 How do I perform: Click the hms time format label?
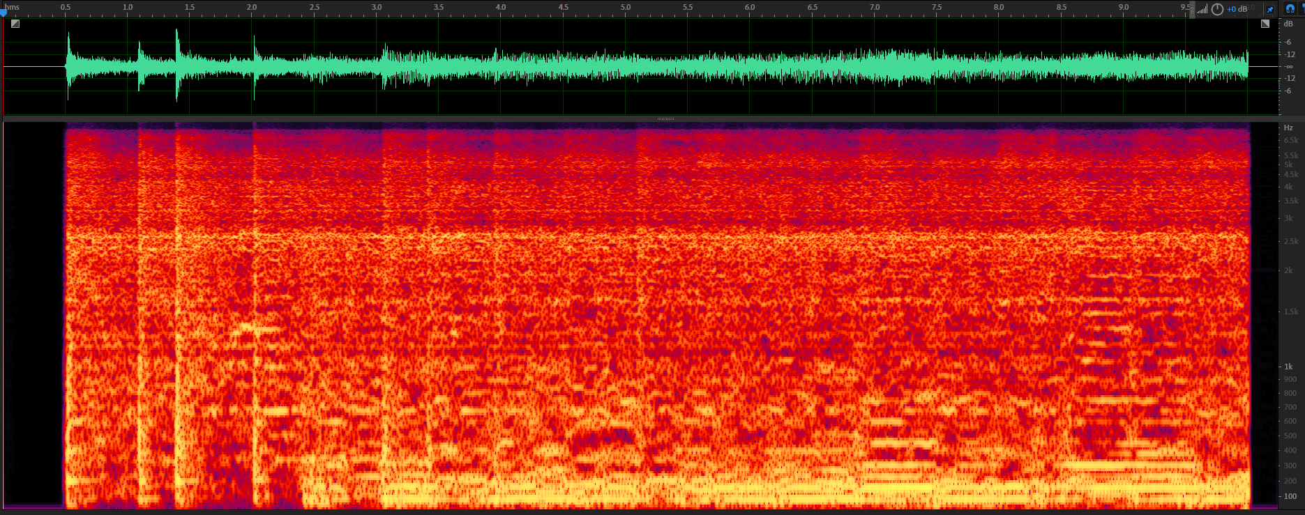click(13, 7)
